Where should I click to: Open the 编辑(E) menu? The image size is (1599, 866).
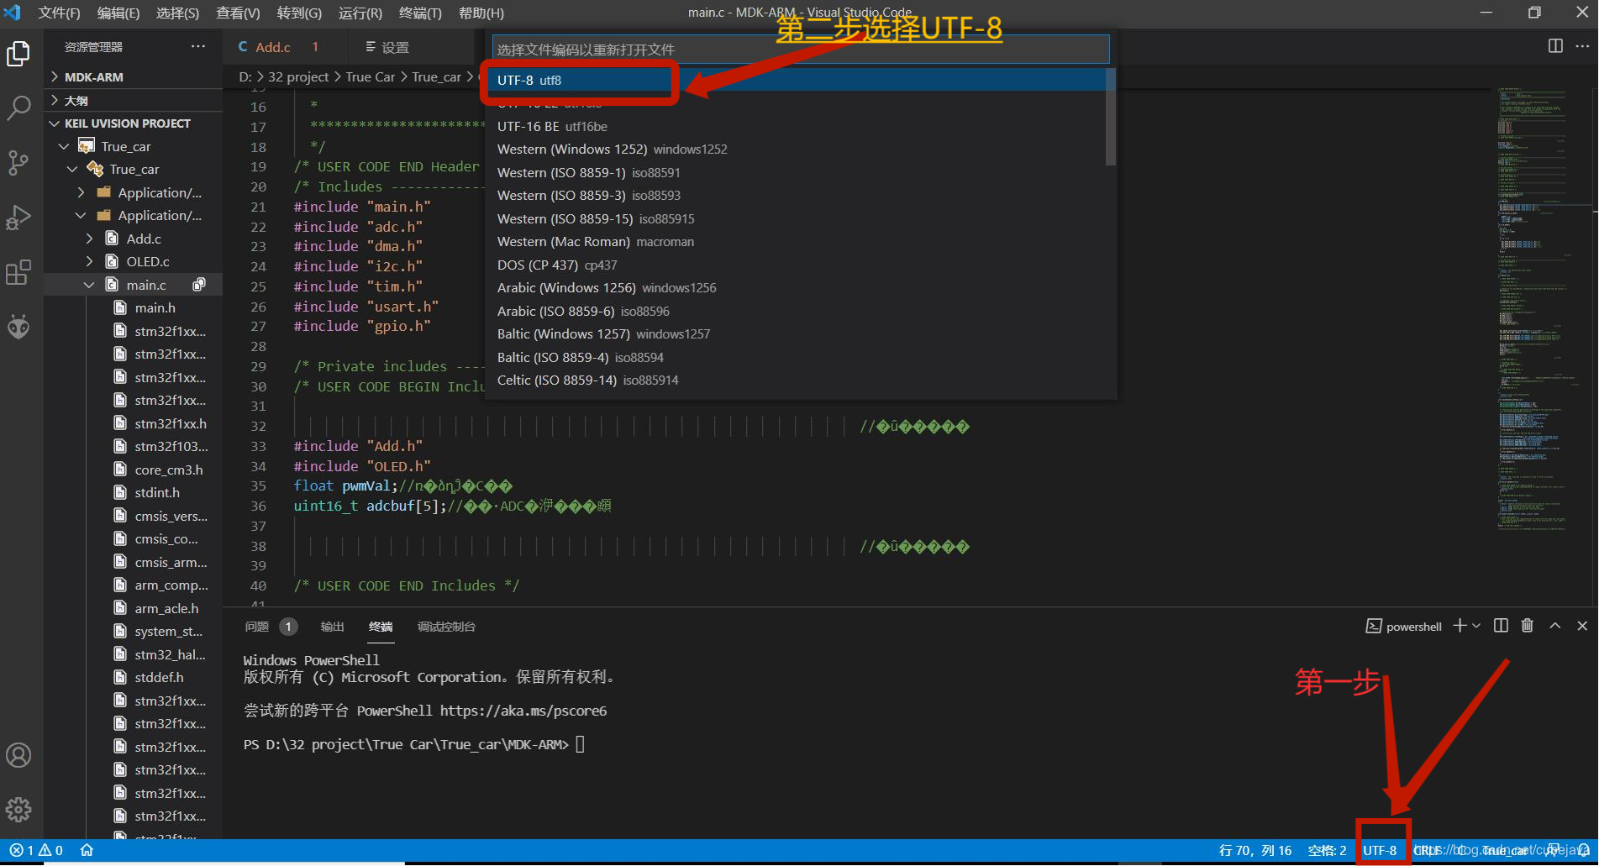point(118,13)
